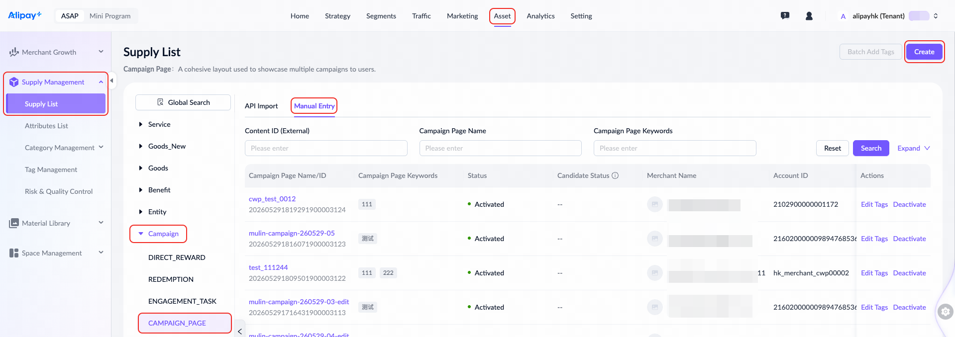Viewport: 955px width, 337px height.
Task: Open the Setting menu
Action: 581,16
